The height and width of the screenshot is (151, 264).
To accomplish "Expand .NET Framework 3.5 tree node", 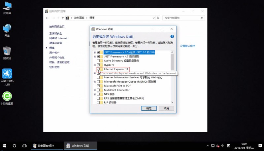I will tap(95, 52).
